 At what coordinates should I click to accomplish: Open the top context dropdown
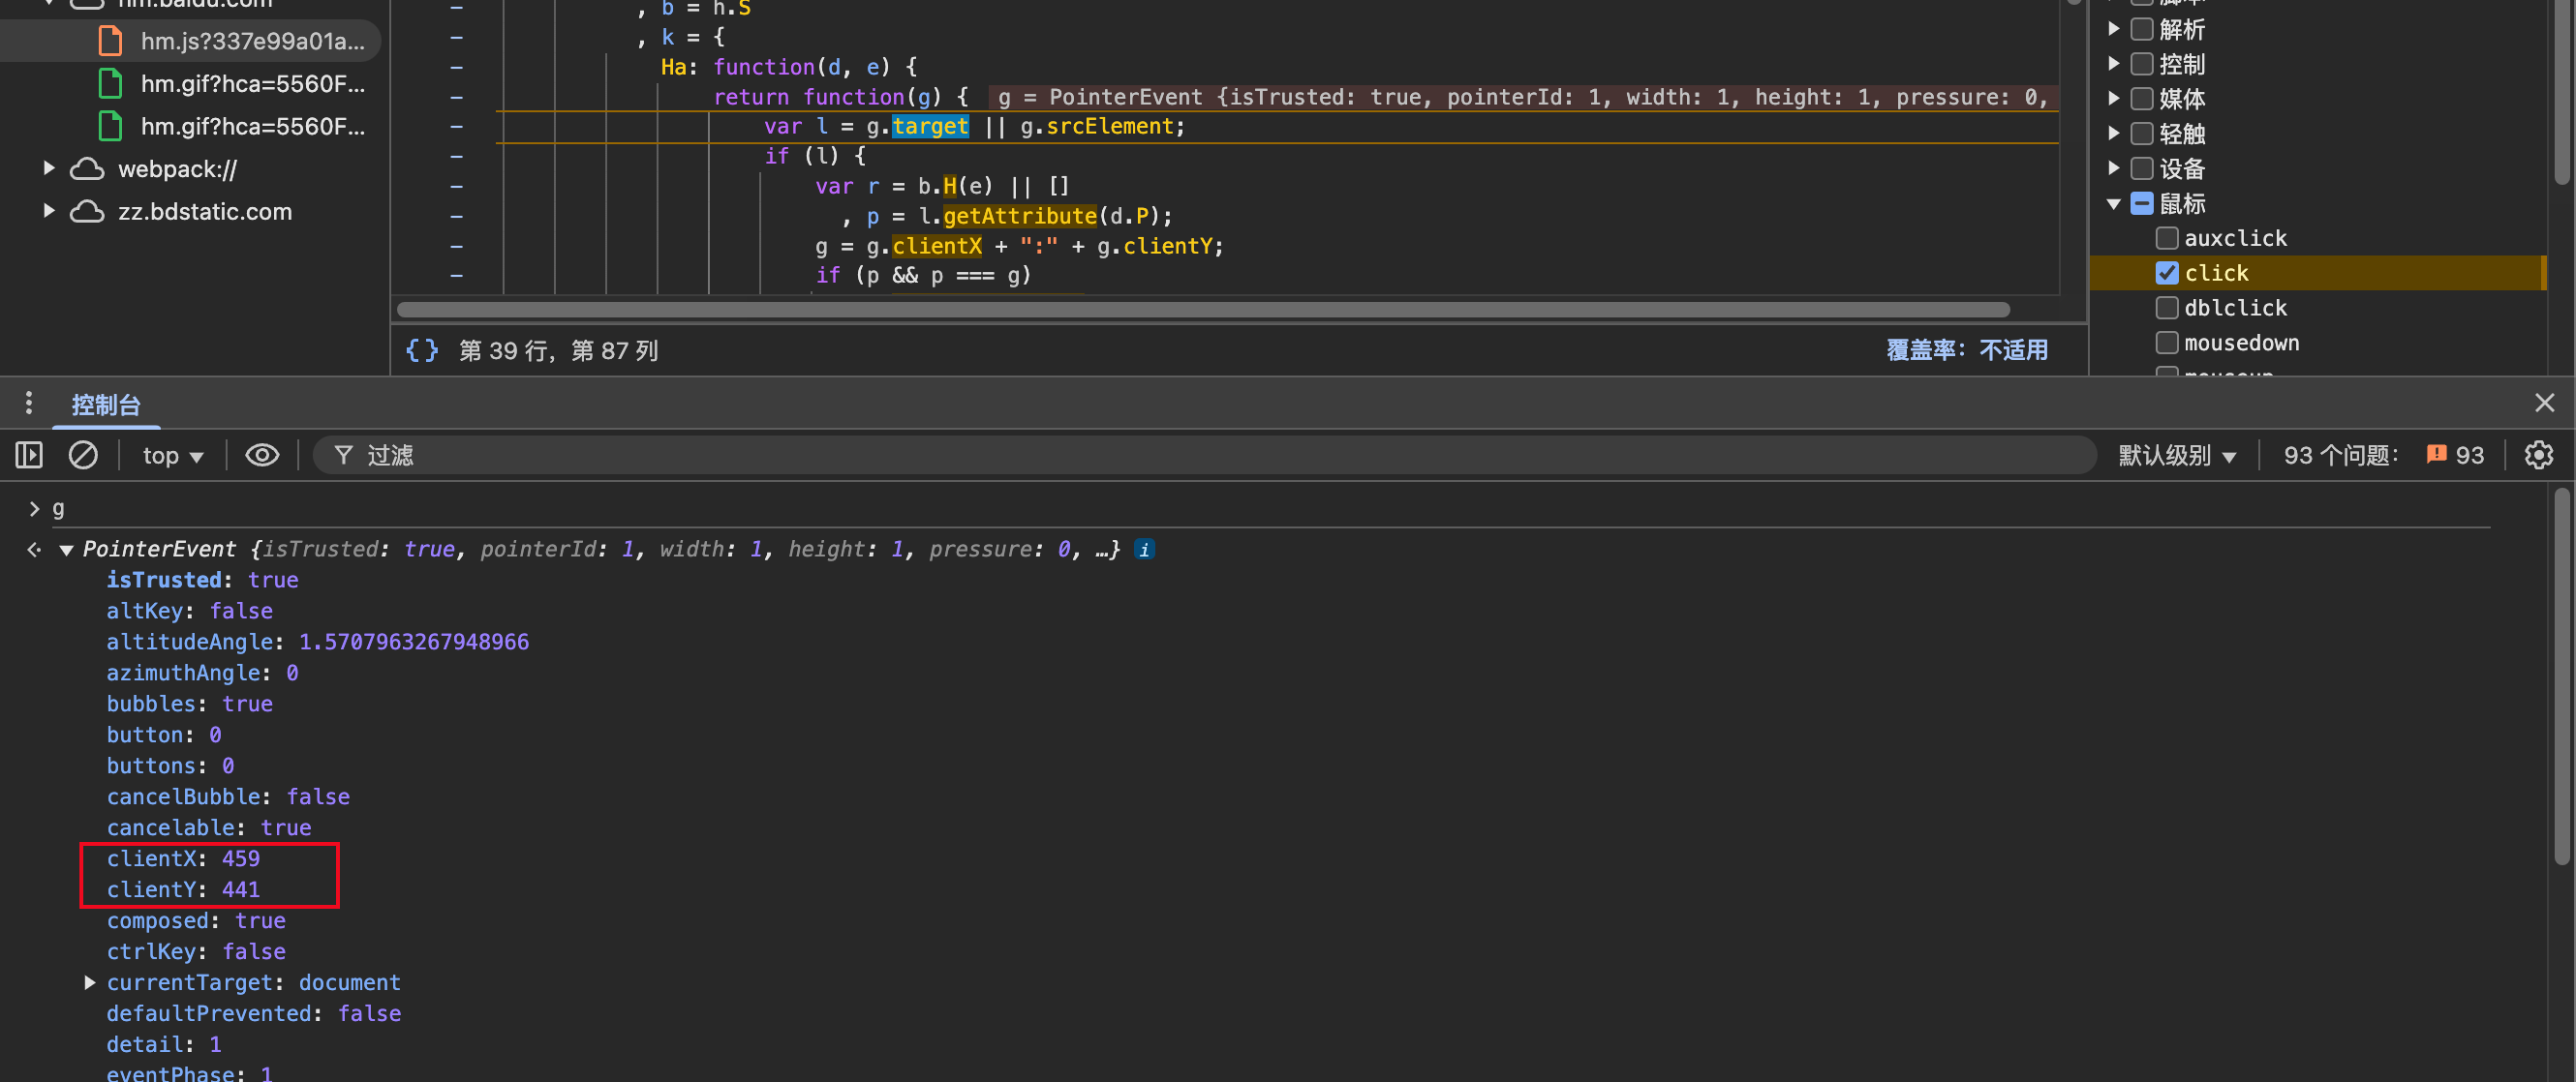tap(172, 456)
